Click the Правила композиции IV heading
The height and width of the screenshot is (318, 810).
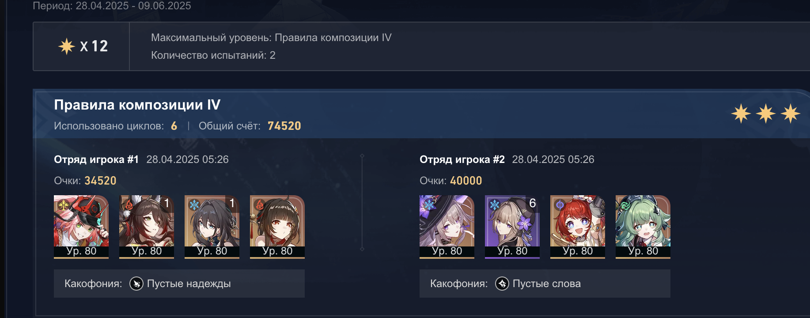137,105
